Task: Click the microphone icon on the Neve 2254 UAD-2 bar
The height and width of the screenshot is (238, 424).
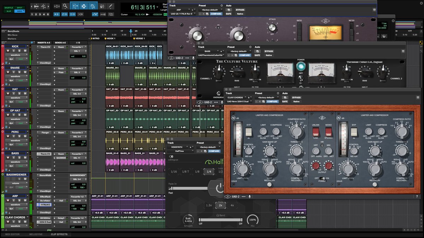Action: (250, 196)
